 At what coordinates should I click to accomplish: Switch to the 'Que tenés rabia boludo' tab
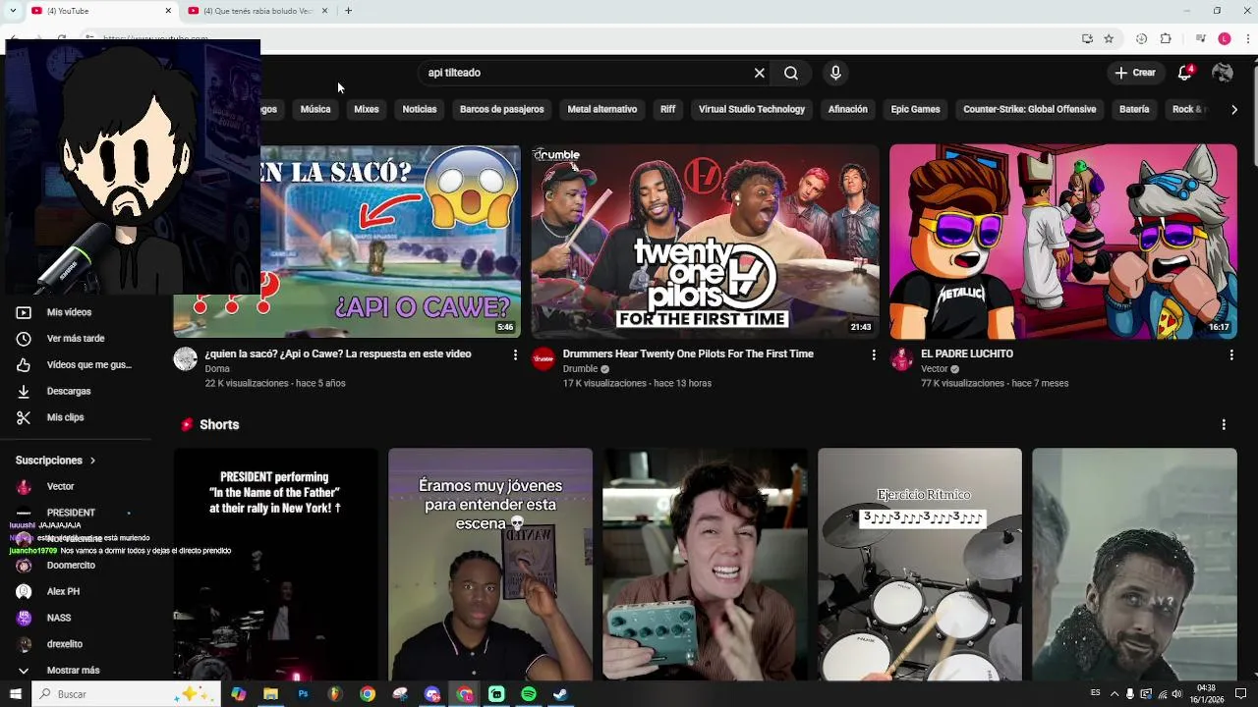tap(256, 11)
